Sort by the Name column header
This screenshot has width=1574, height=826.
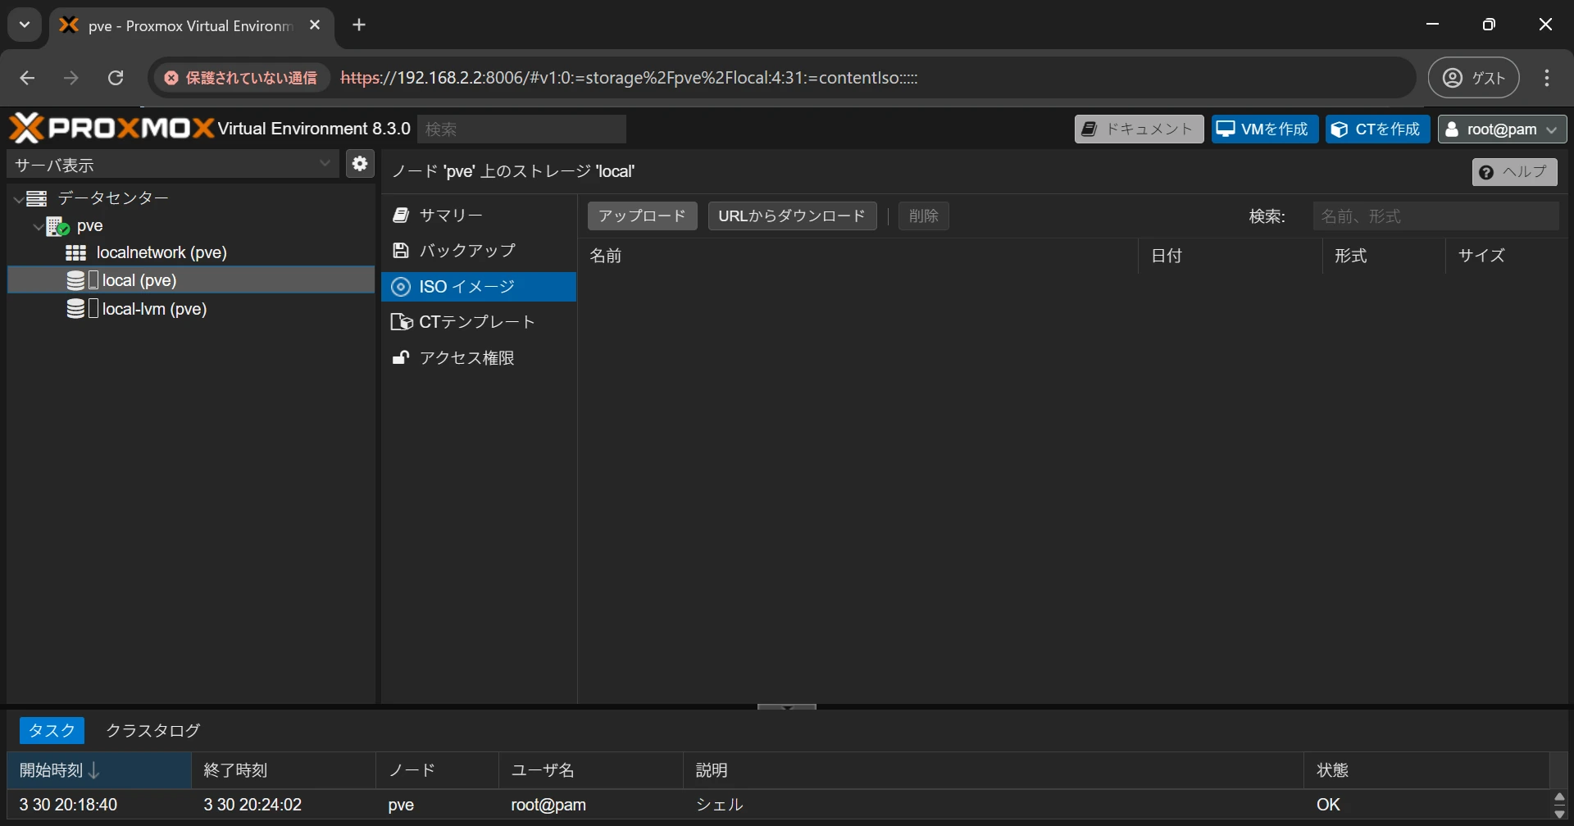click(x=858, y=256)
